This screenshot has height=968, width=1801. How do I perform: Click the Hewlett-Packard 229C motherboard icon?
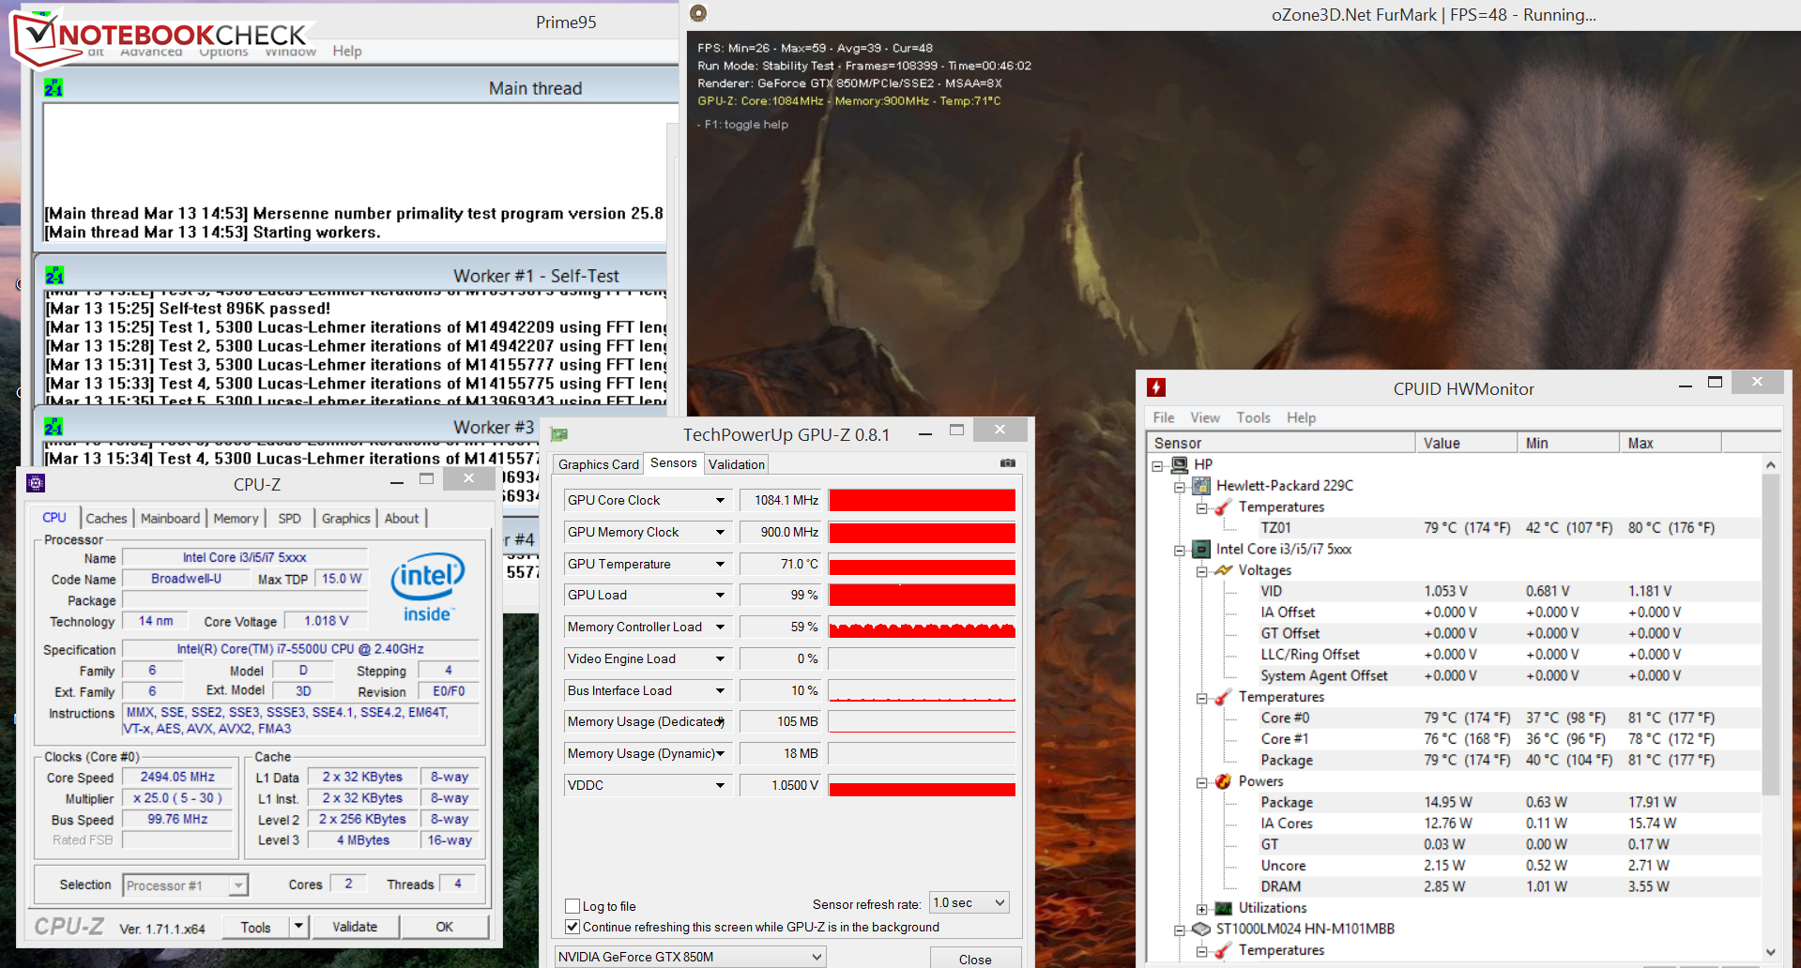coord(1201,485)
